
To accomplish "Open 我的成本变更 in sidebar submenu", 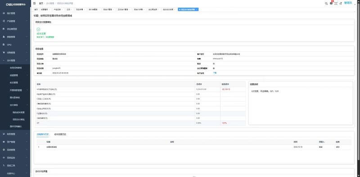I will [x=18, y=112].
